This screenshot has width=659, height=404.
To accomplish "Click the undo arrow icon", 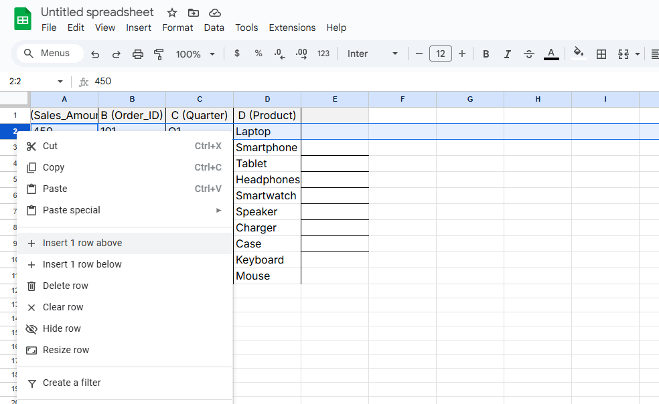I will 95,54.
